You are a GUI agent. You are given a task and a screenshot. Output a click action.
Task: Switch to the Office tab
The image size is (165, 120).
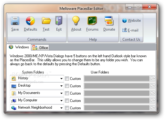click(x=40, y=47)
